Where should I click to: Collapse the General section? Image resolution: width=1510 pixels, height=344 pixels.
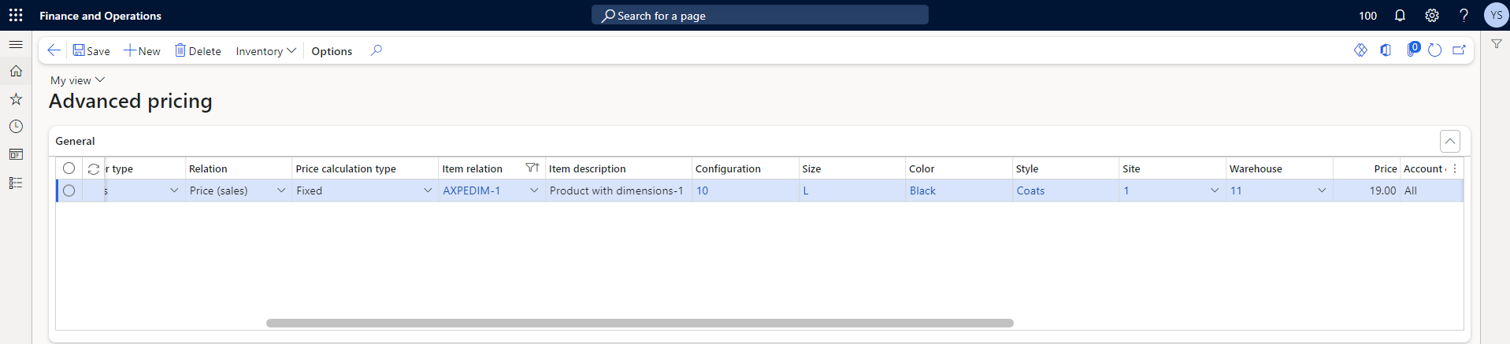[1449, 141]
